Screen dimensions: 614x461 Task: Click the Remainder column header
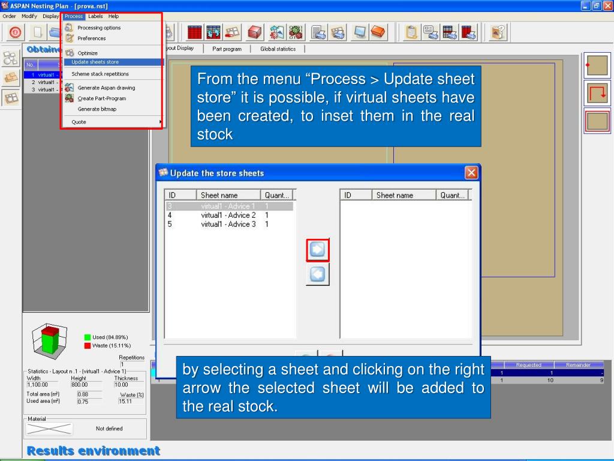coord(579,365)
